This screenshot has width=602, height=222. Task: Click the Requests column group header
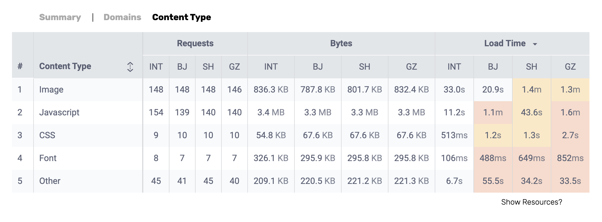point(195,44)
